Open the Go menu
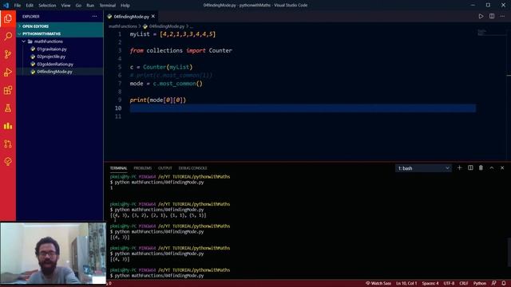The height and width of the screenshot is (287, 511). [78, 6]
